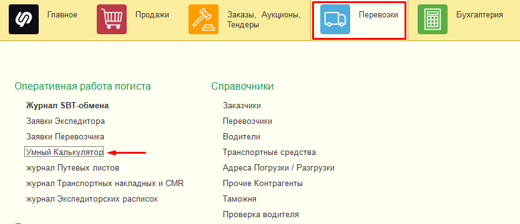Screen dimensions: 520x224
Task: Open журнал Транспортных накладных и CMR
Action: point(105,184)
